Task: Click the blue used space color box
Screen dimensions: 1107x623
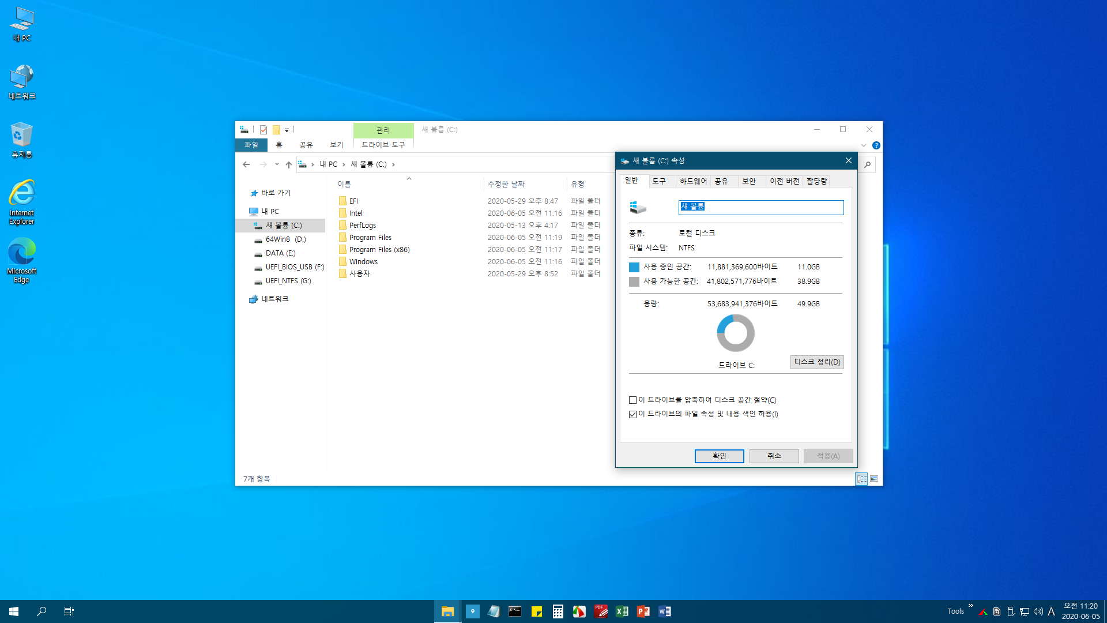Action: click(x=634, y=267)
